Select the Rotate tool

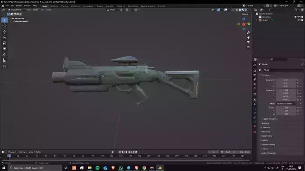tap(5, 37)
